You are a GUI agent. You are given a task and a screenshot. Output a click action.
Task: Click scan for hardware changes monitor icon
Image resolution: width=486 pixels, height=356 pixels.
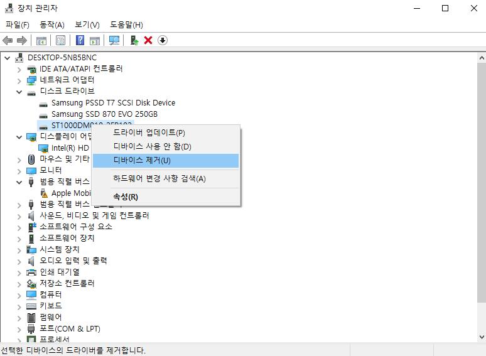coord(114,40)
